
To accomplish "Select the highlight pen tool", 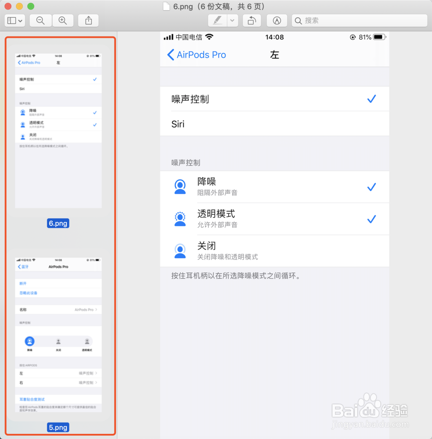I will pyautogui.click(x=218, y=20).
